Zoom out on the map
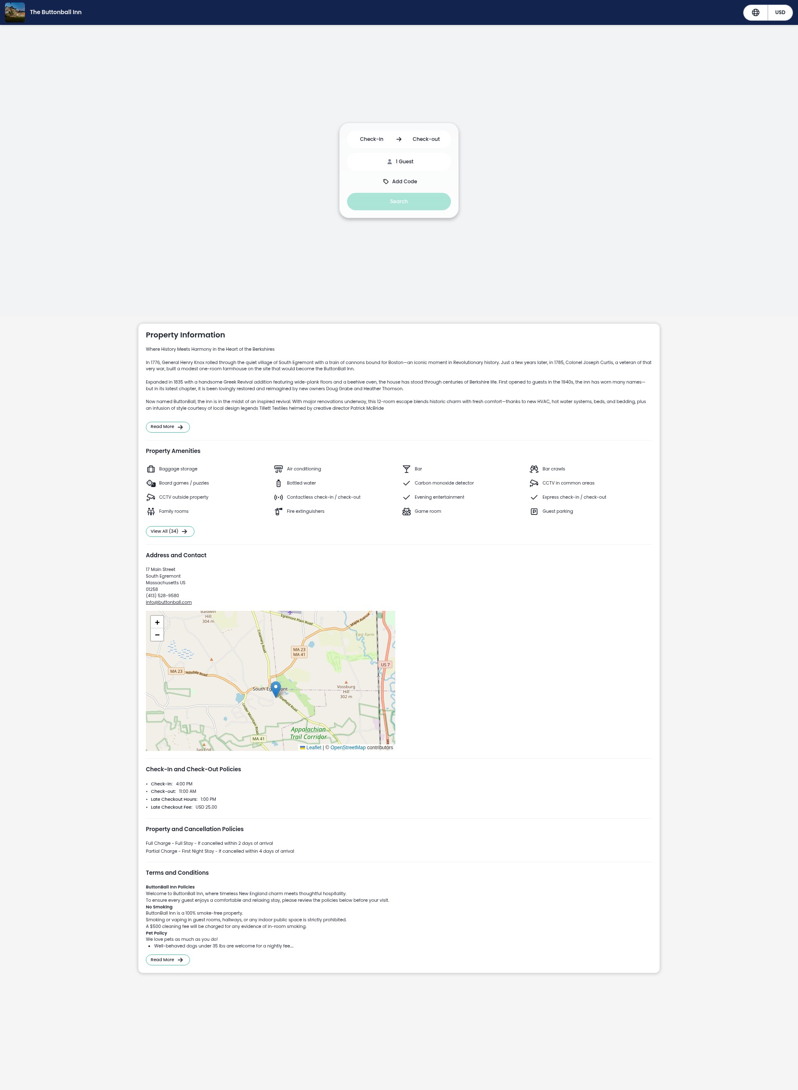 point(157,635)
